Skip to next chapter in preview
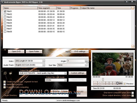 (x=114, y=83)
